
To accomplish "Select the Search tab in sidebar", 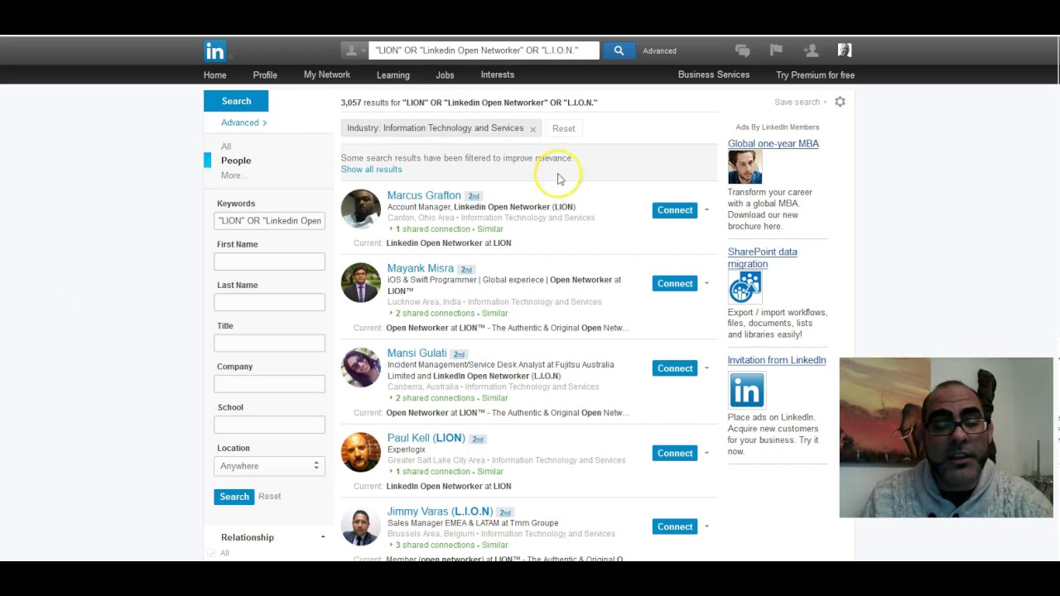I will 236,101.
